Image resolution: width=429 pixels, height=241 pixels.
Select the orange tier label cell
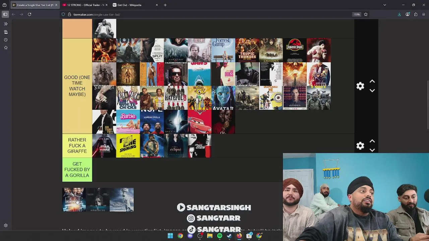77,28
